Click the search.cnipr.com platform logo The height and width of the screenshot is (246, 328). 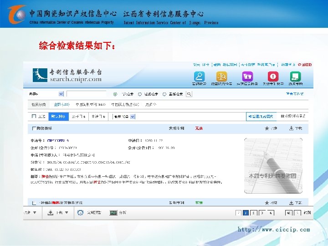coord(67,75)
